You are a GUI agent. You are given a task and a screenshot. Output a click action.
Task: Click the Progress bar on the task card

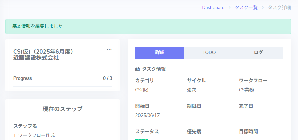click(62, 87)
